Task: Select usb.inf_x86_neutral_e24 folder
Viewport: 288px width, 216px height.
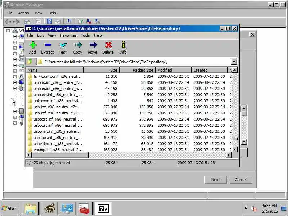Action: tap(129, 113)
